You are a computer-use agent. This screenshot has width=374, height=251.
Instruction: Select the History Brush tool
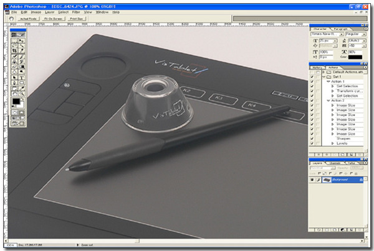21,62
